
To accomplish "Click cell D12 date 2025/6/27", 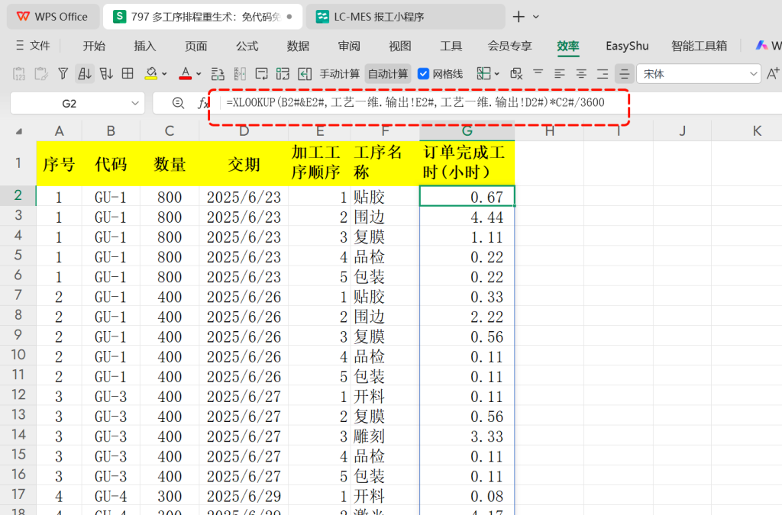I will click(x=244, y=396).
